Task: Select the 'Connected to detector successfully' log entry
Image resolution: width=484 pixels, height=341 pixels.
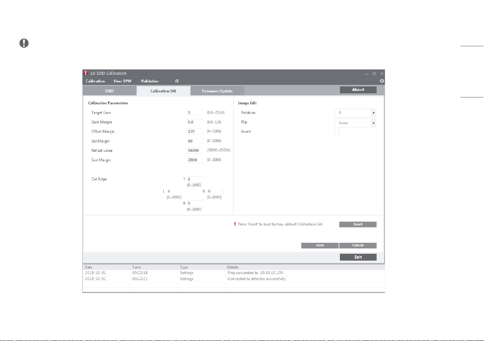Action: (233, 278)
